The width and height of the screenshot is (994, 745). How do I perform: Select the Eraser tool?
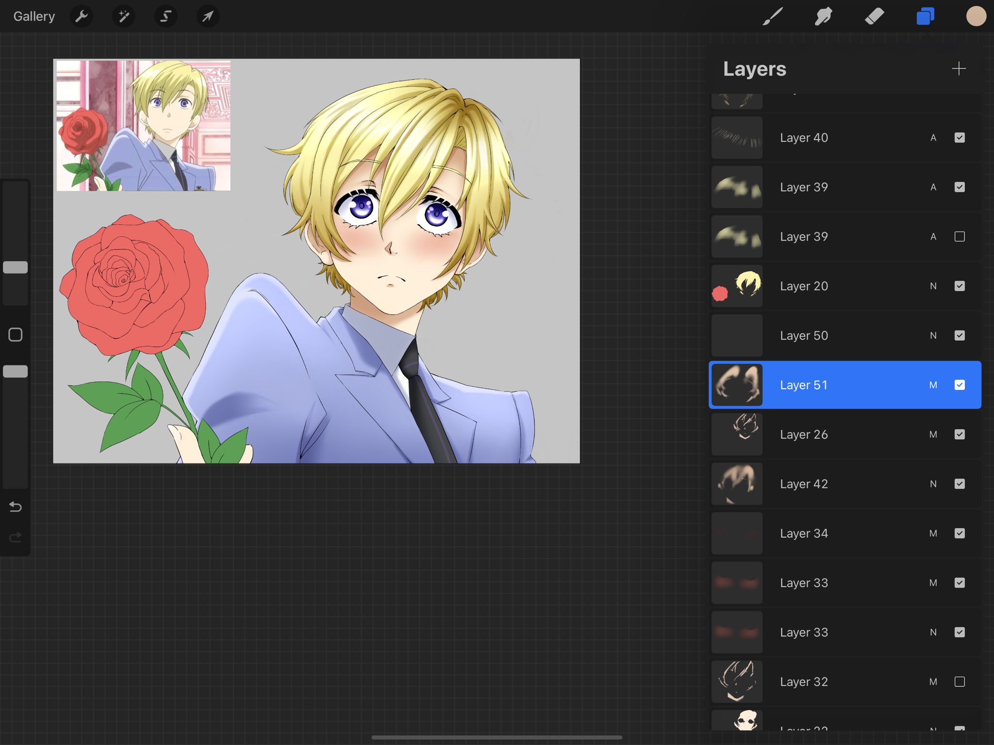(x=874, y=17)
